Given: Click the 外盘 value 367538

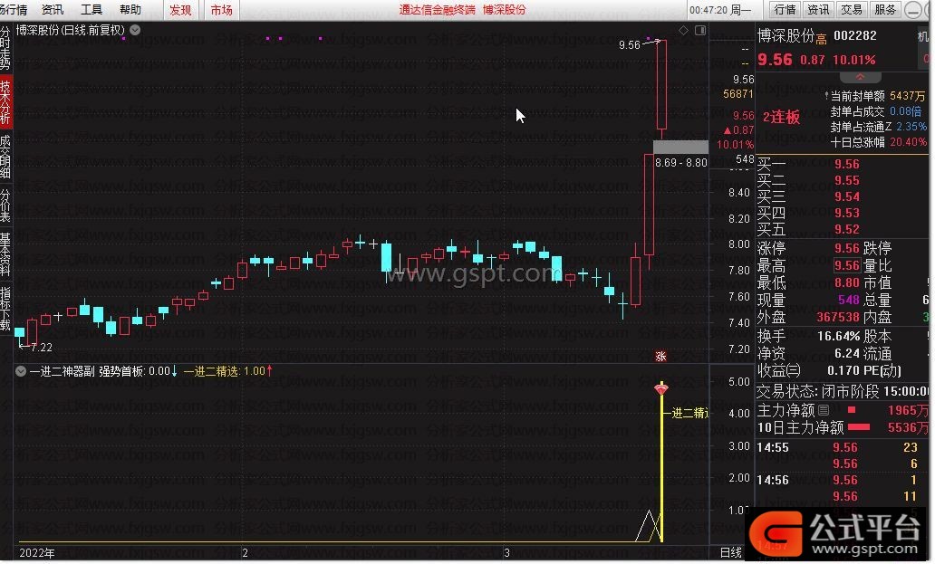Looking at the screenshot, I should (x=838, y=317).
